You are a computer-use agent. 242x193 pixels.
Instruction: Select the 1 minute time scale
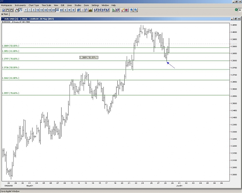(x=30, y=10)
